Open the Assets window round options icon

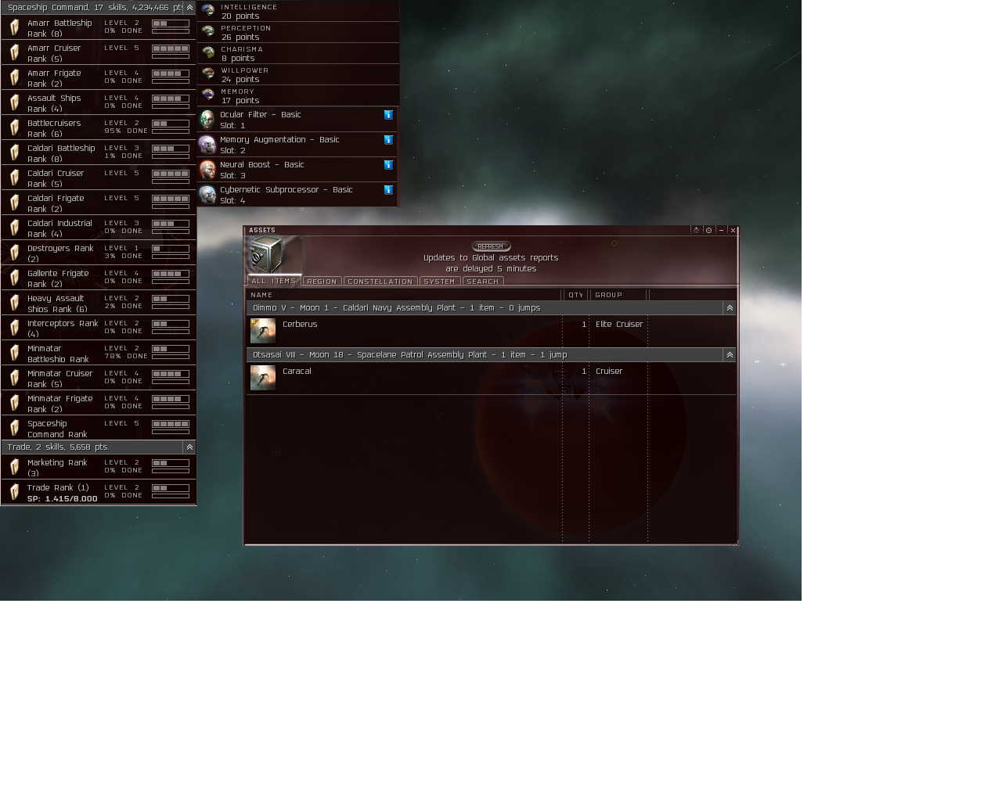click(708, 230)
